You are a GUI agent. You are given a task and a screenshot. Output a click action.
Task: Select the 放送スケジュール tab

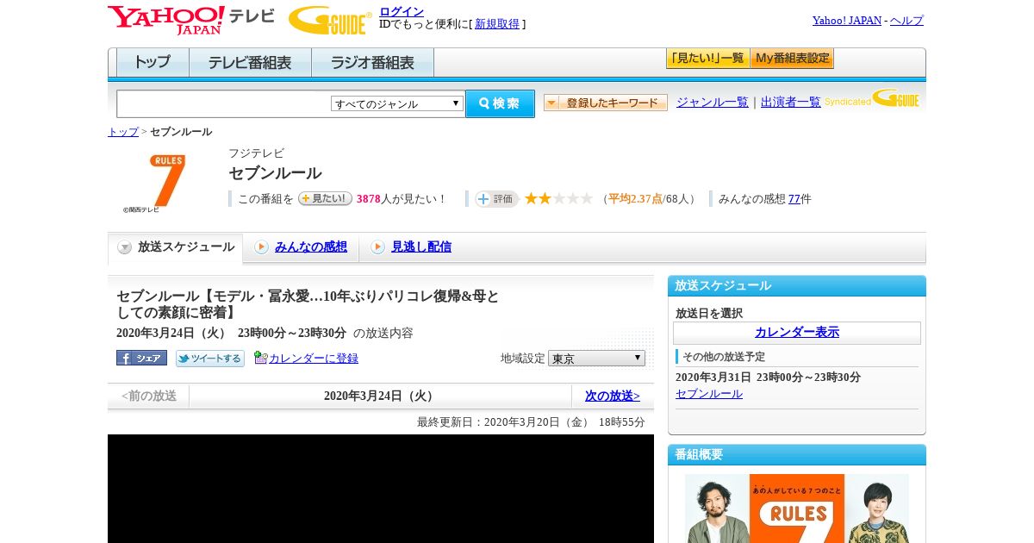pos(176,247)
